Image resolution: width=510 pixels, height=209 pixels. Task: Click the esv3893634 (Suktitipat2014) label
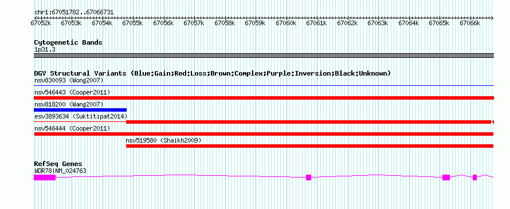[x=81, y=116]
